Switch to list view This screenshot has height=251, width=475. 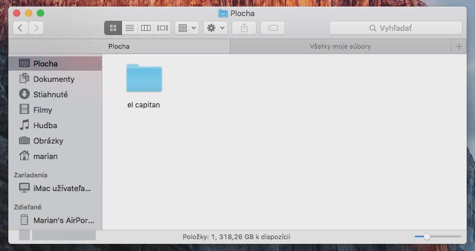click(x=130, y=28)
